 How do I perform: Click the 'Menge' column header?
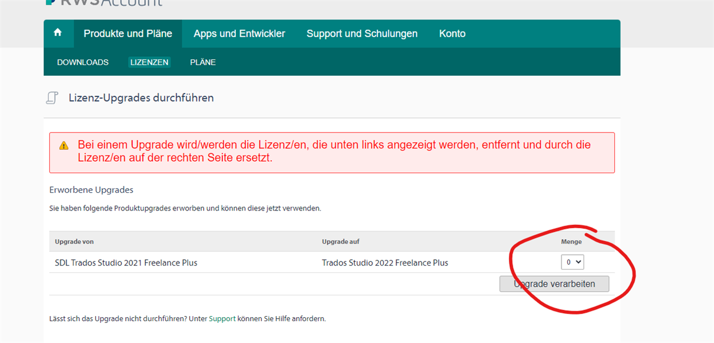(x=571, y=241)
